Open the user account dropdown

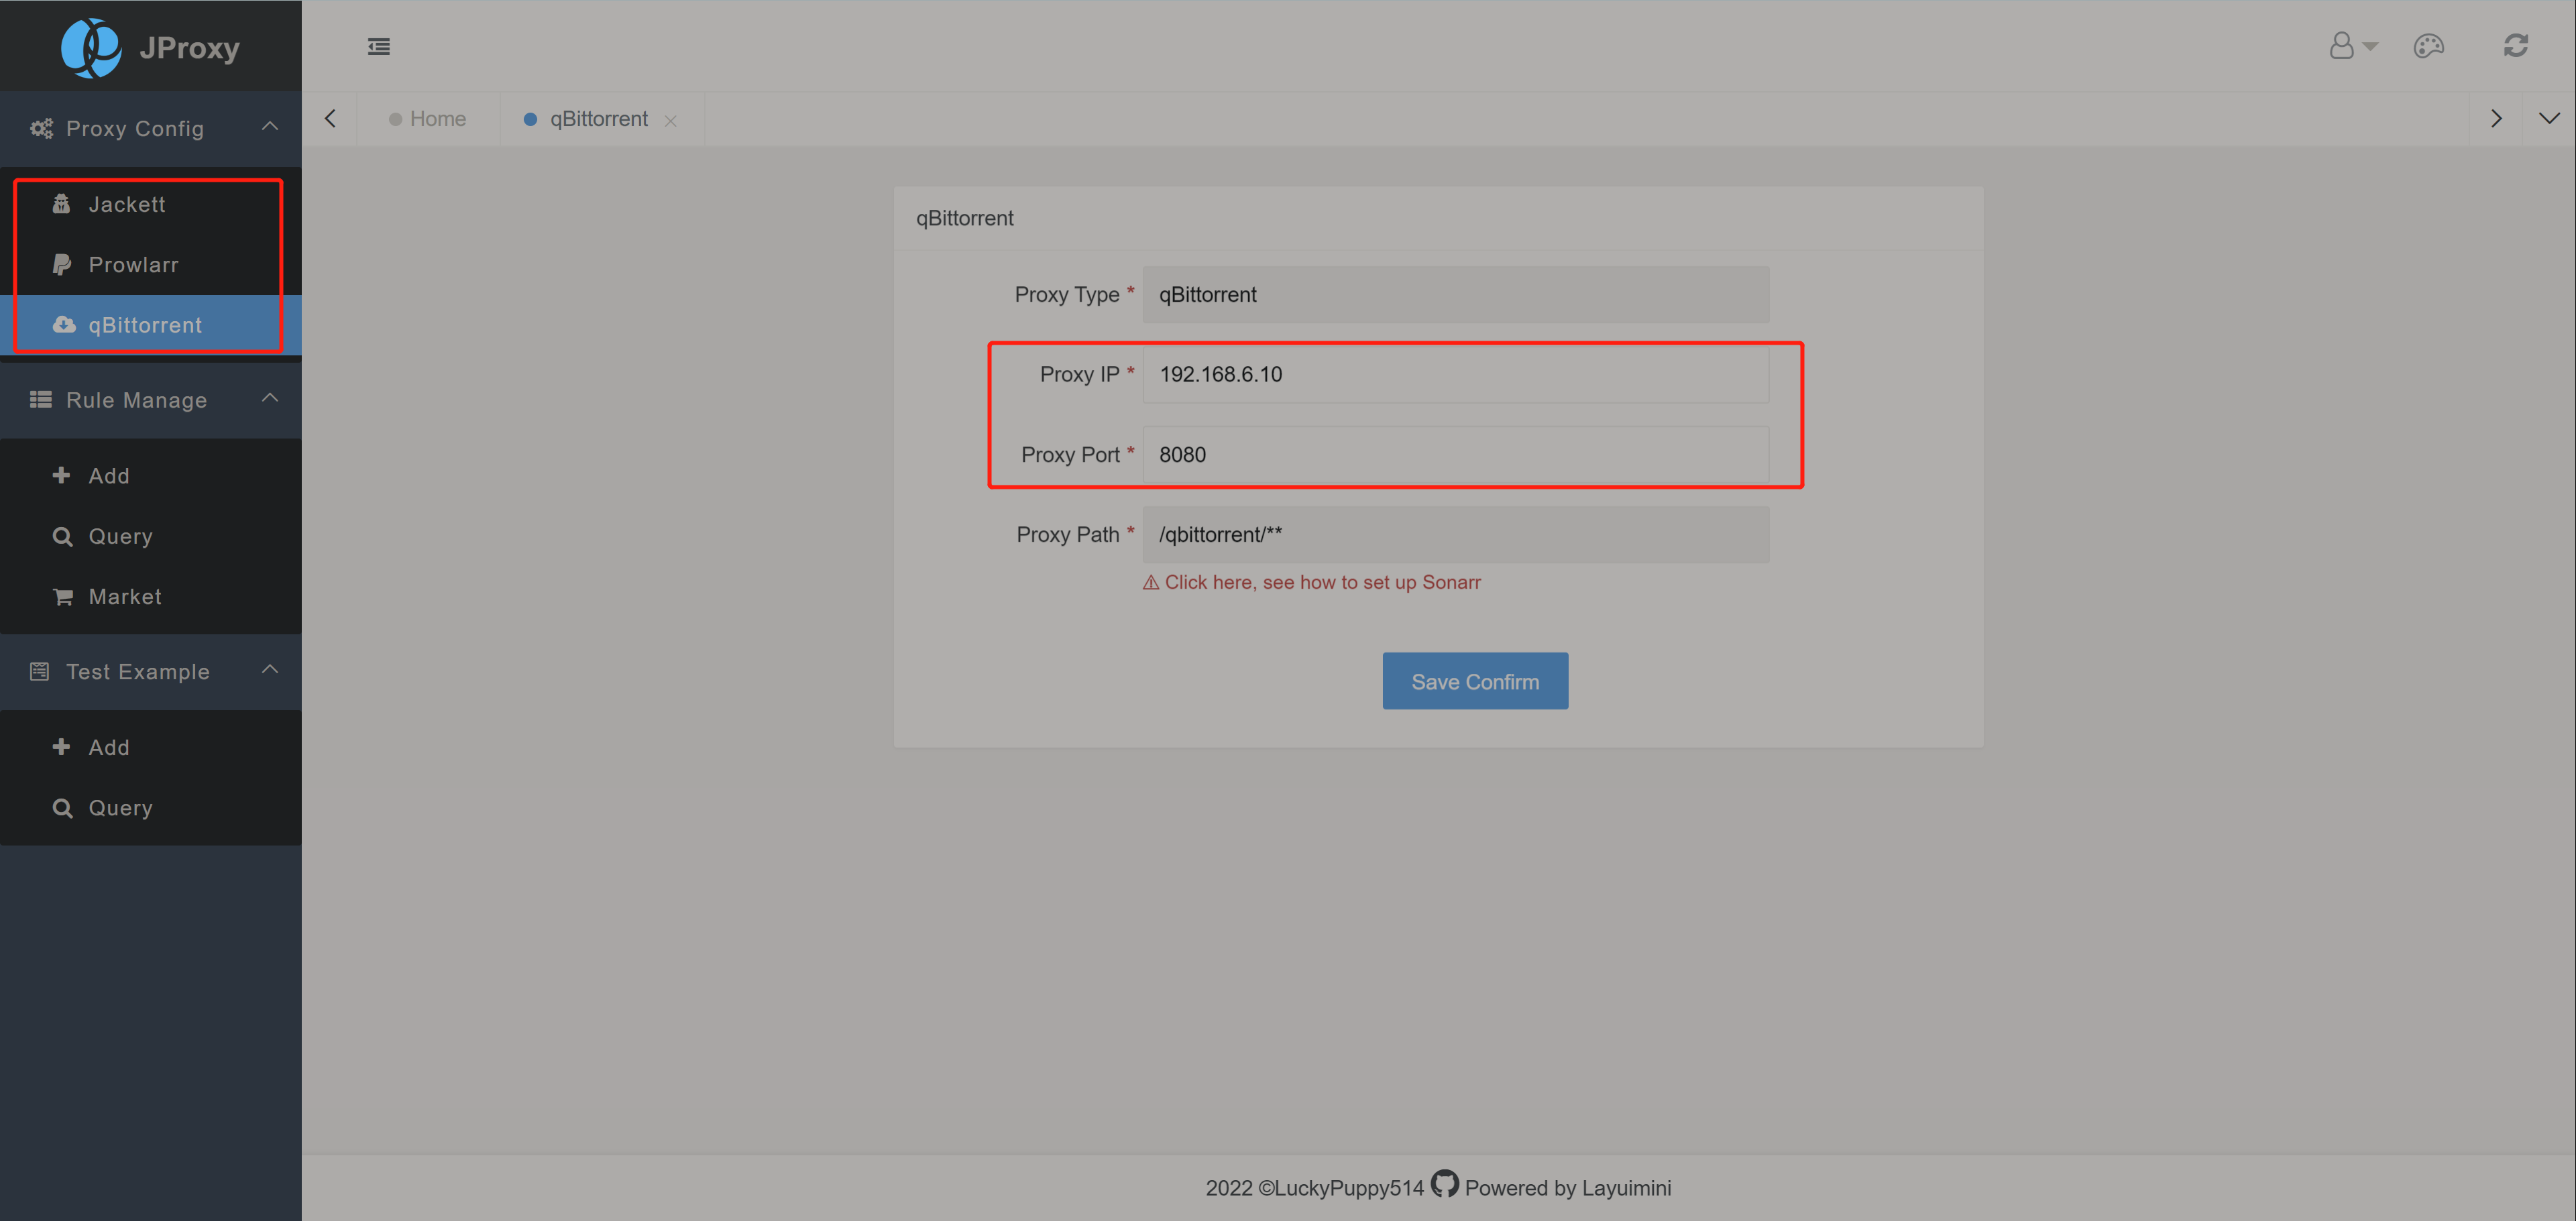(2352, 46)
